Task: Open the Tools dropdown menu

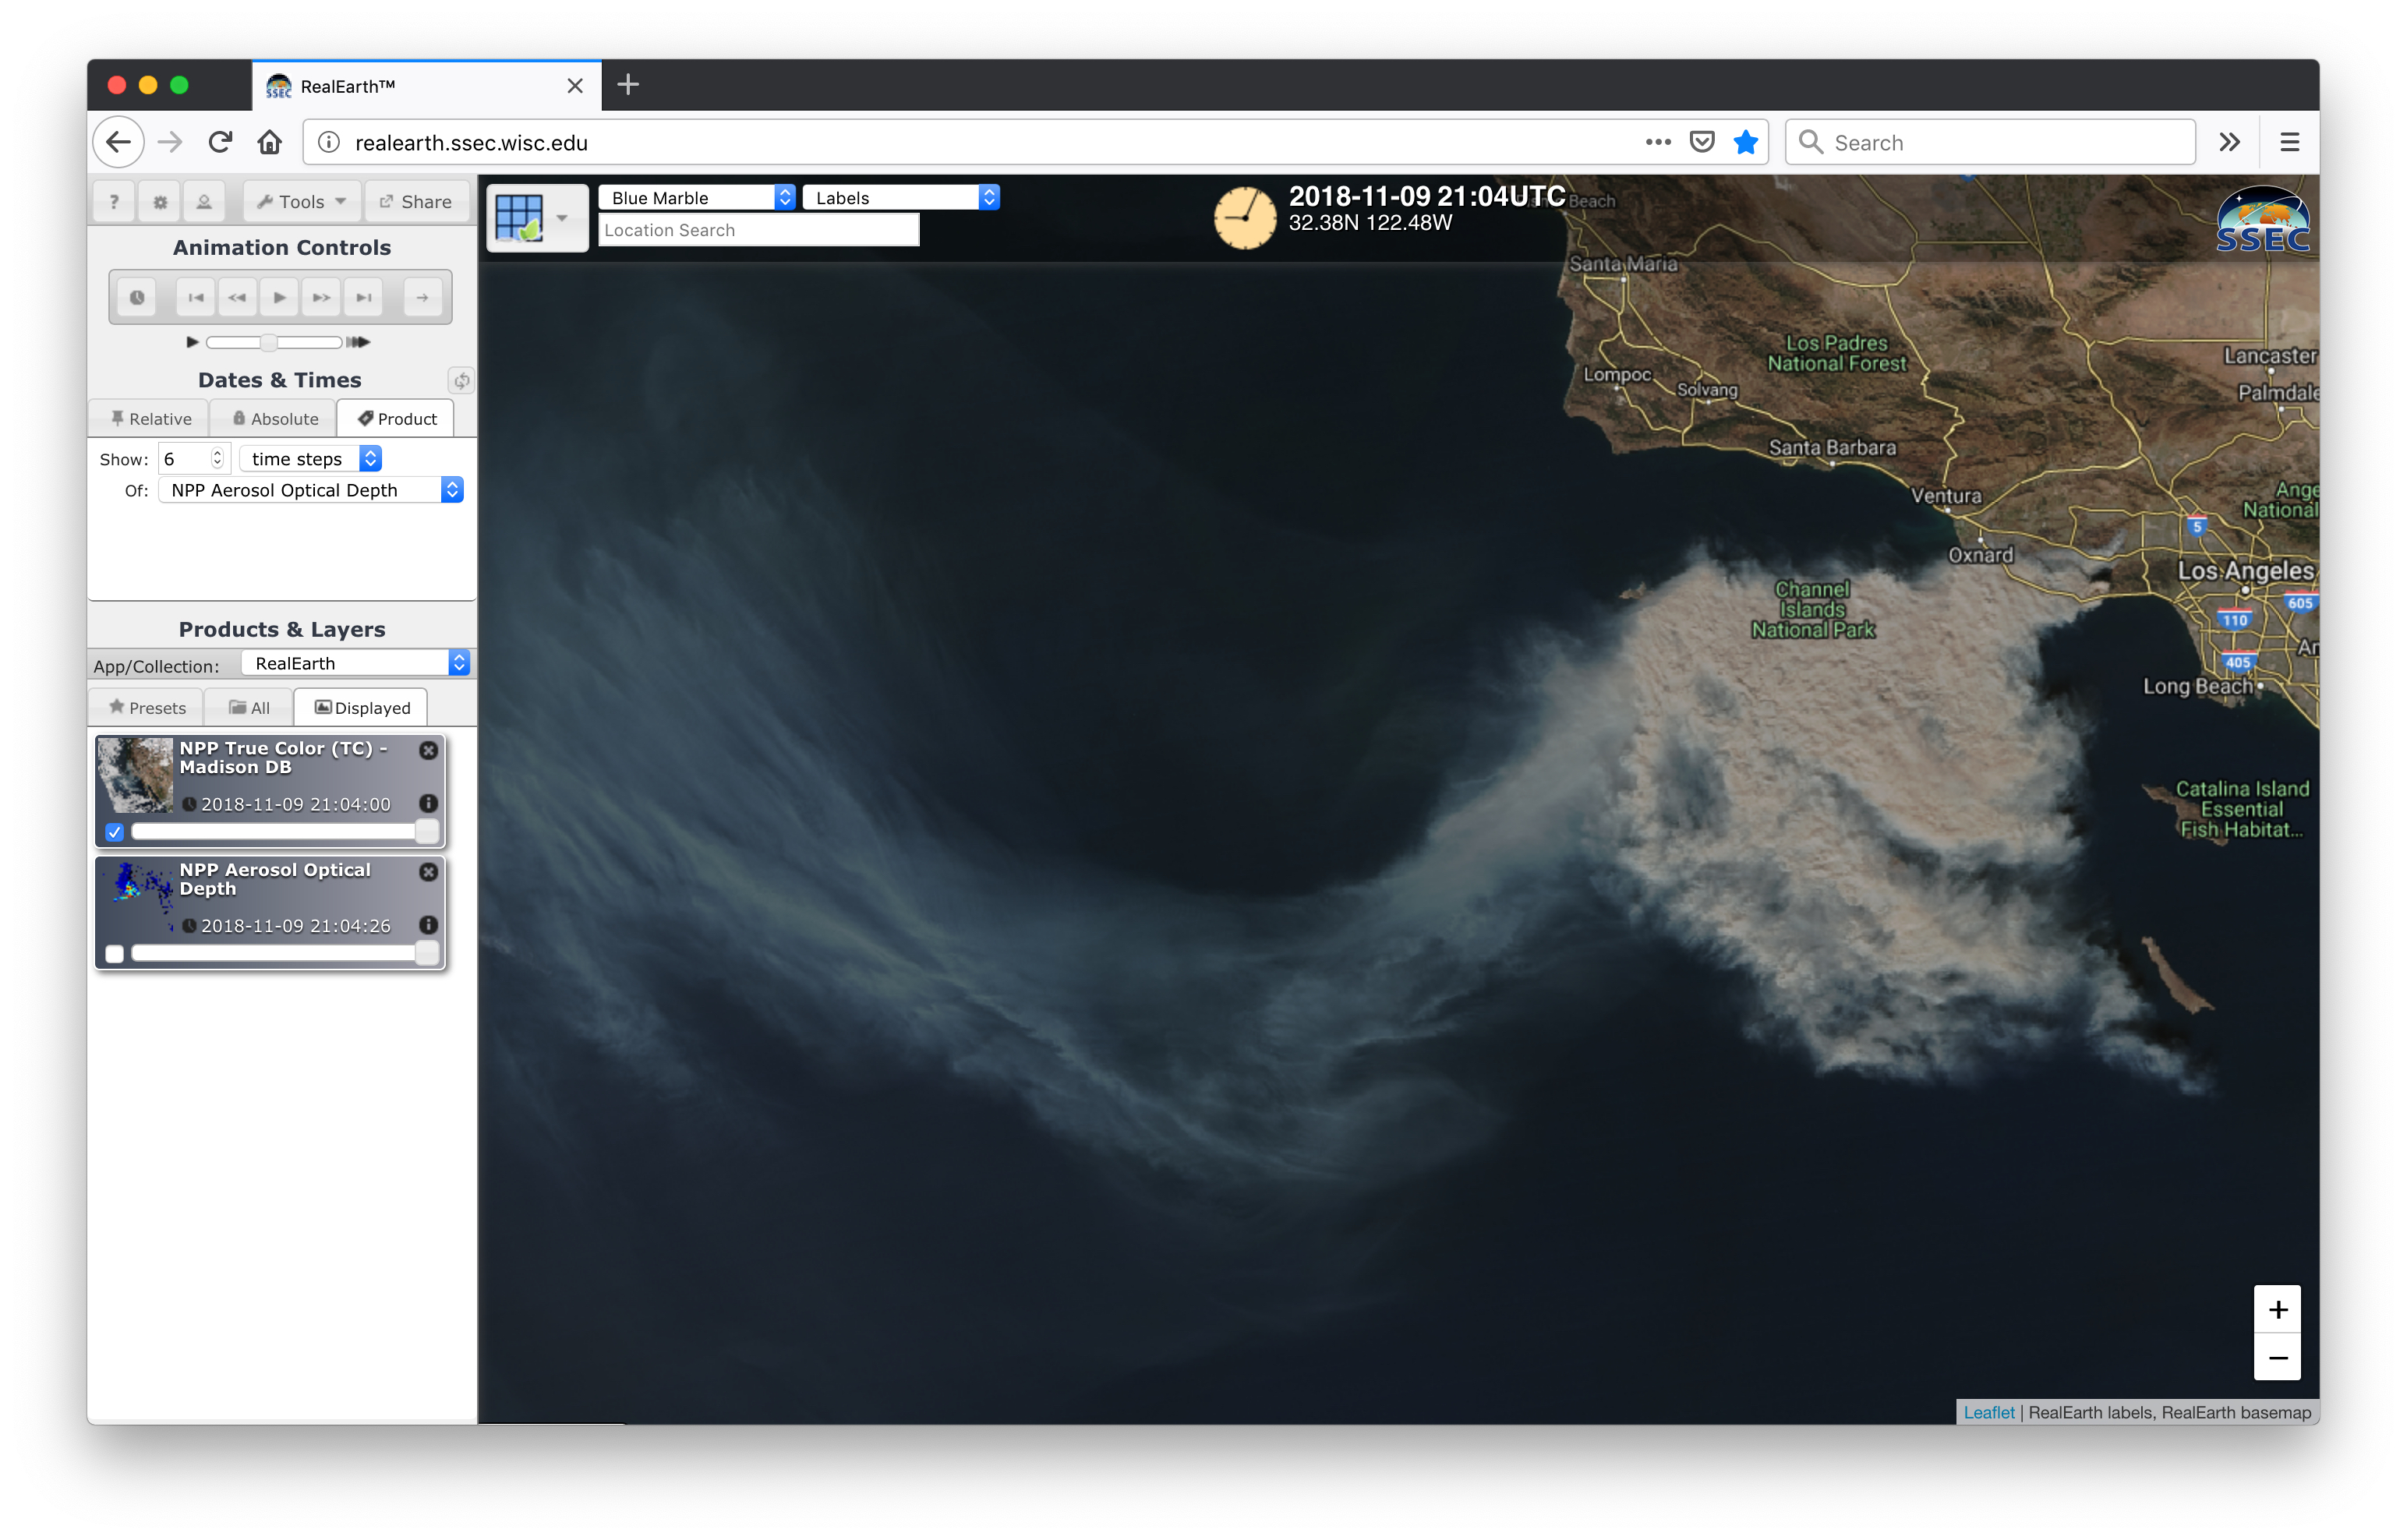Action: 301,202
